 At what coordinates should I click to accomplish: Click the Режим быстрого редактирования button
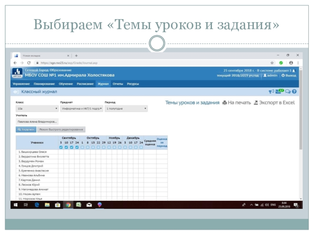[x=62, y=129]
